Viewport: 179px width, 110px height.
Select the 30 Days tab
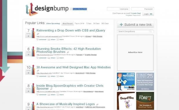click(96, 23)
